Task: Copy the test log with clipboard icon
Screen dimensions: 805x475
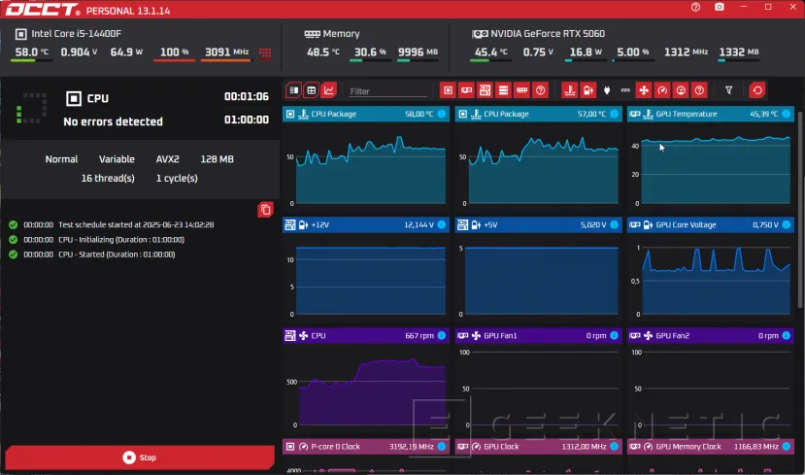Action: tap(265, 210)
